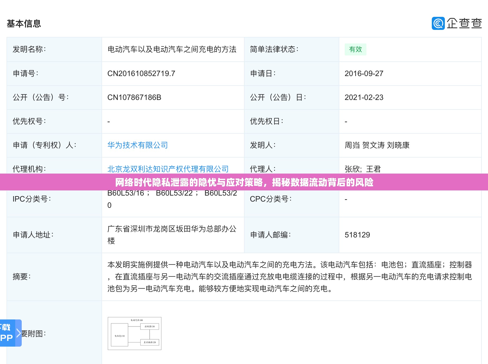Click the CPC分类号 label cell

pos(291,199)
